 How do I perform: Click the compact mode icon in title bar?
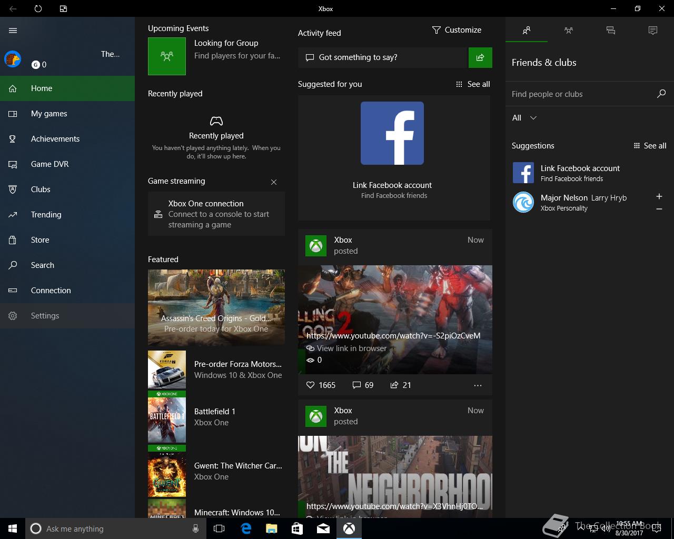63,8
